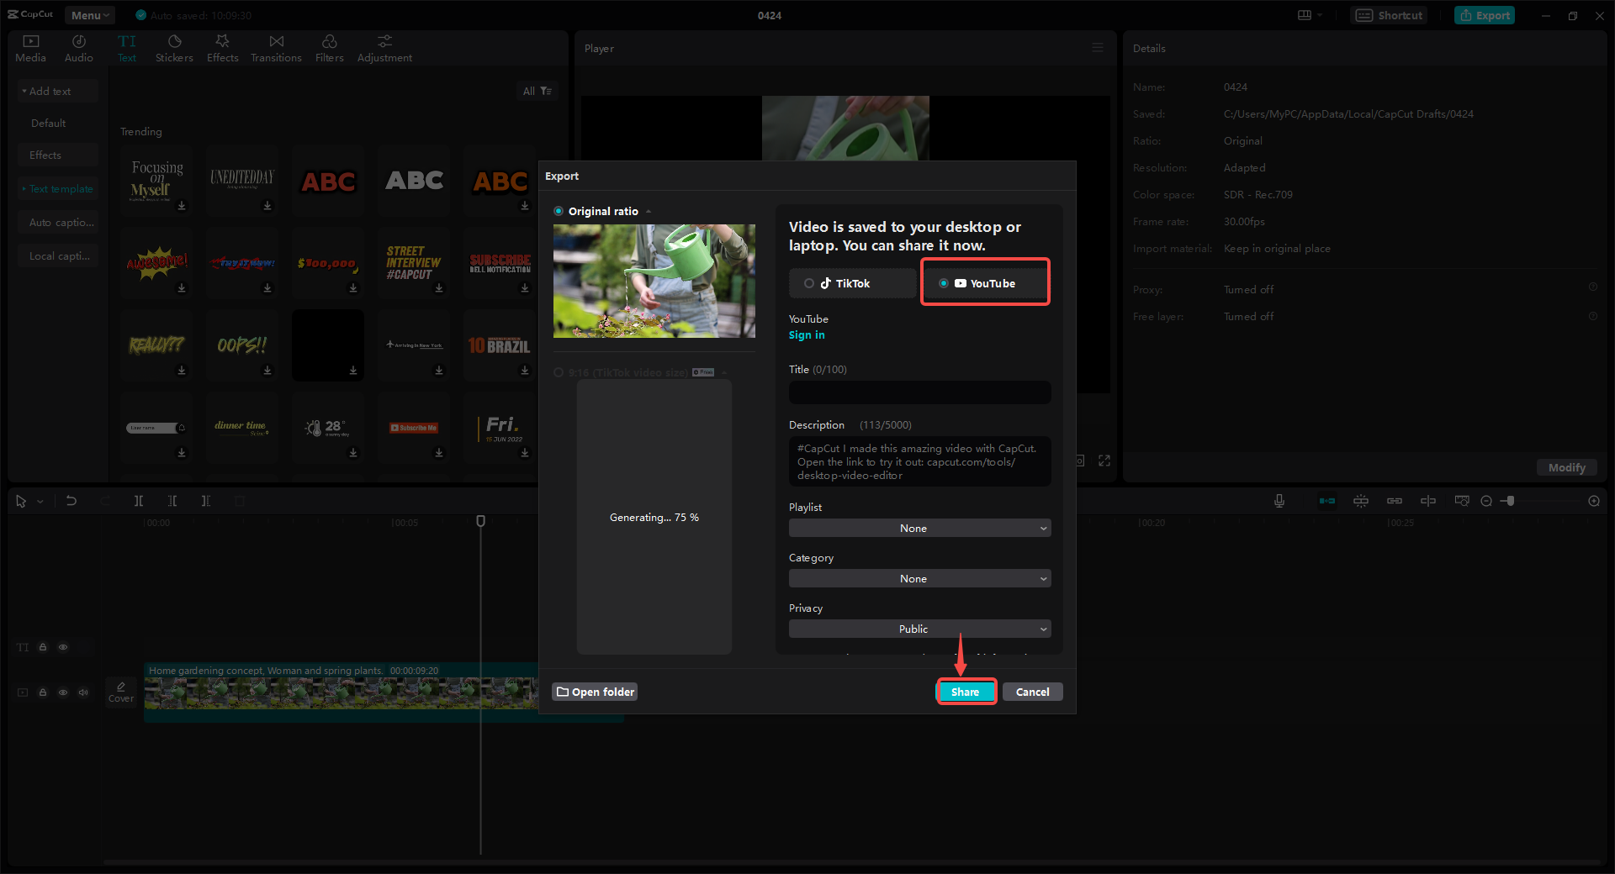Switch to the Effects tab in top toolbar
Image resolution: width=1615 pixels, height=874 pixels.
tap(222, 49)
